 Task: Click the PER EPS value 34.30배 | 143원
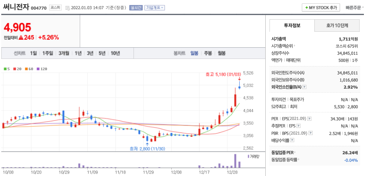(x=344, y=119)
